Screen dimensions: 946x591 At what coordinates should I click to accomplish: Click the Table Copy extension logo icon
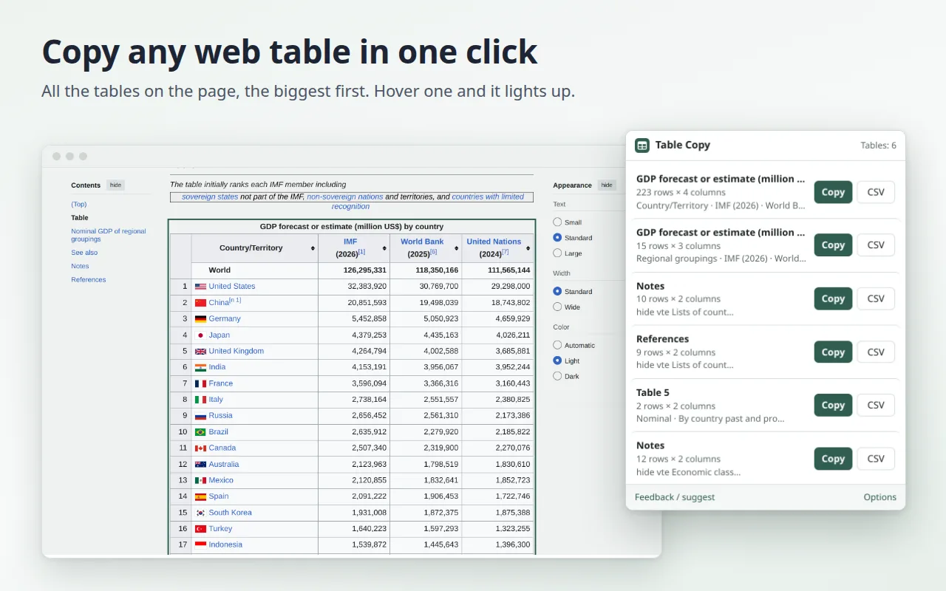click(x=642, y=146)
